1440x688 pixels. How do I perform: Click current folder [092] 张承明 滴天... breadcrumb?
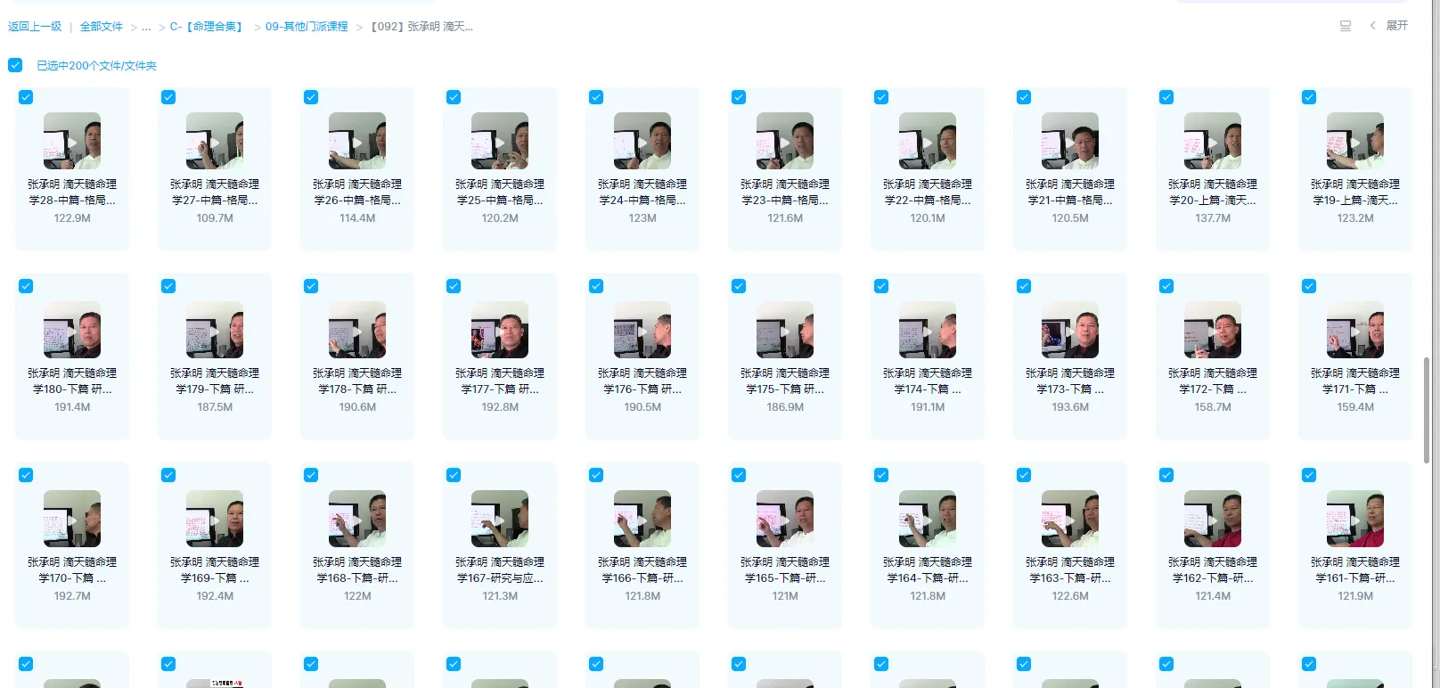pos(421,27)
